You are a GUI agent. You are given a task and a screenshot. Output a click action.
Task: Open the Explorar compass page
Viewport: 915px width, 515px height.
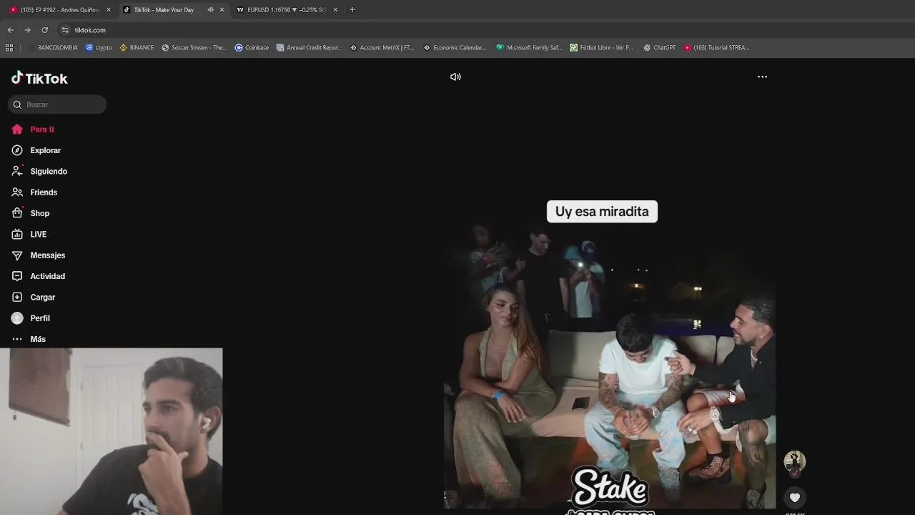36,150
